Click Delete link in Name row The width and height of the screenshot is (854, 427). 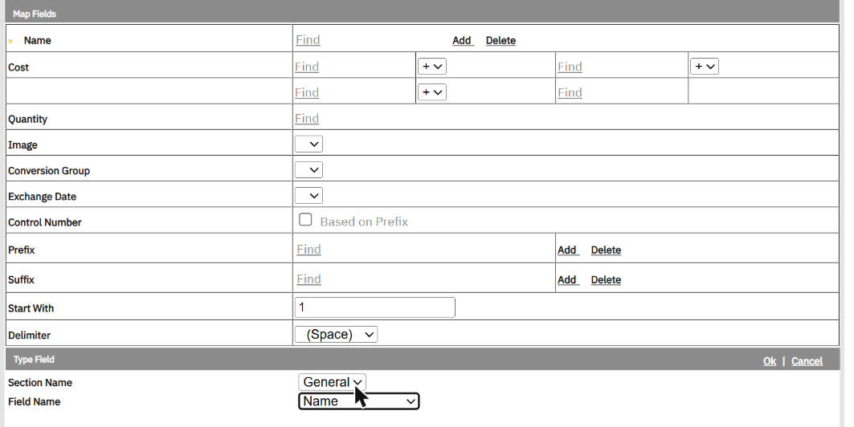pyautogui.click(x=501, y=40)
